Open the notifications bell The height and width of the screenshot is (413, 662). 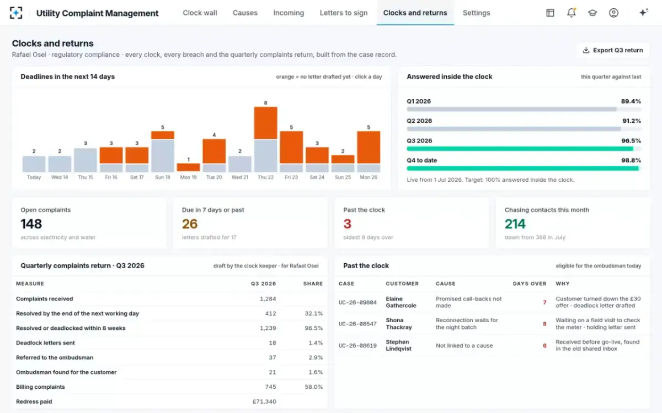[572, 13]
